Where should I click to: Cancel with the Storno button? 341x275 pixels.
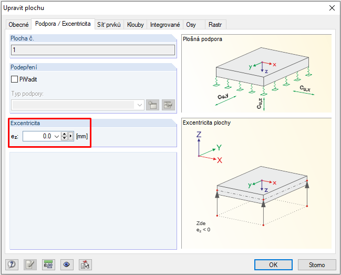pos(317,265)
